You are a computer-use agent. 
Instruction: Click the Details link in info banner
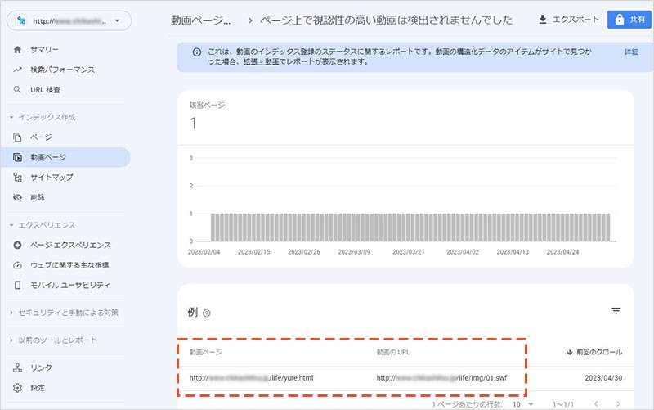click(x=630, y=52)
